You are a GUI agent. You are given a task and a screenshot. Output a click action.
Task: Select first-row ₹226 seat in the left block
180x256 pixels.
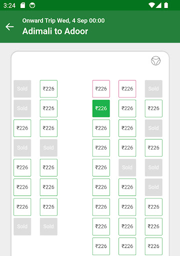coord(48,88)
